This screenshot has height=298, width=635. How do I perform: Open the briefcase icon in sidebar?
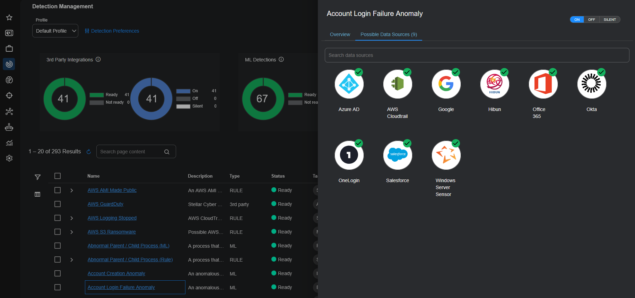click(9, 49)
